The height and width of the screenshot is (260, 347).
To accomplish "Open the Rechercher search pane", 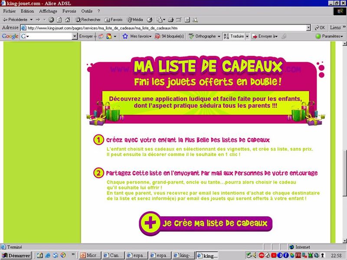I will 88,19.
